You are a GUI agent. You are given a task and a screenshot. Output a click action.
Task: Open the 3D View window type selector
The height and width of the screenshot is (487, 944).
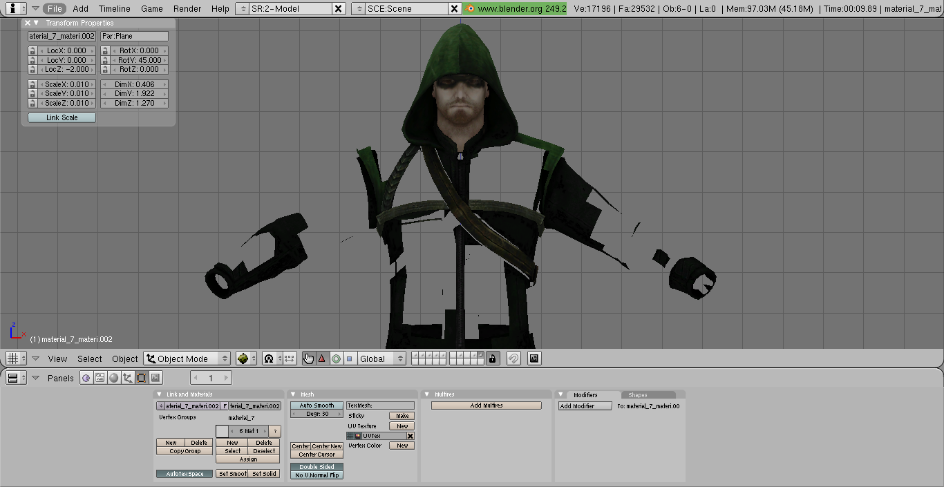16,359
